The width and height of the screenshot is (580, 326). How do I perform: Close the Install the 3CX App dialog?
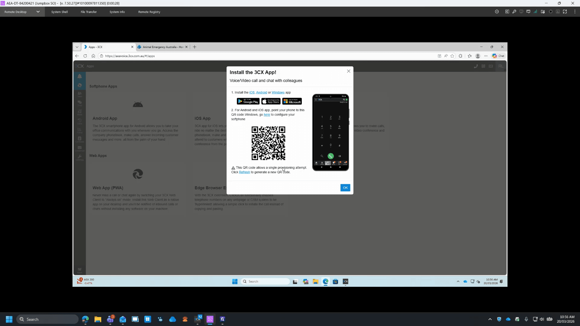(349, 71)
